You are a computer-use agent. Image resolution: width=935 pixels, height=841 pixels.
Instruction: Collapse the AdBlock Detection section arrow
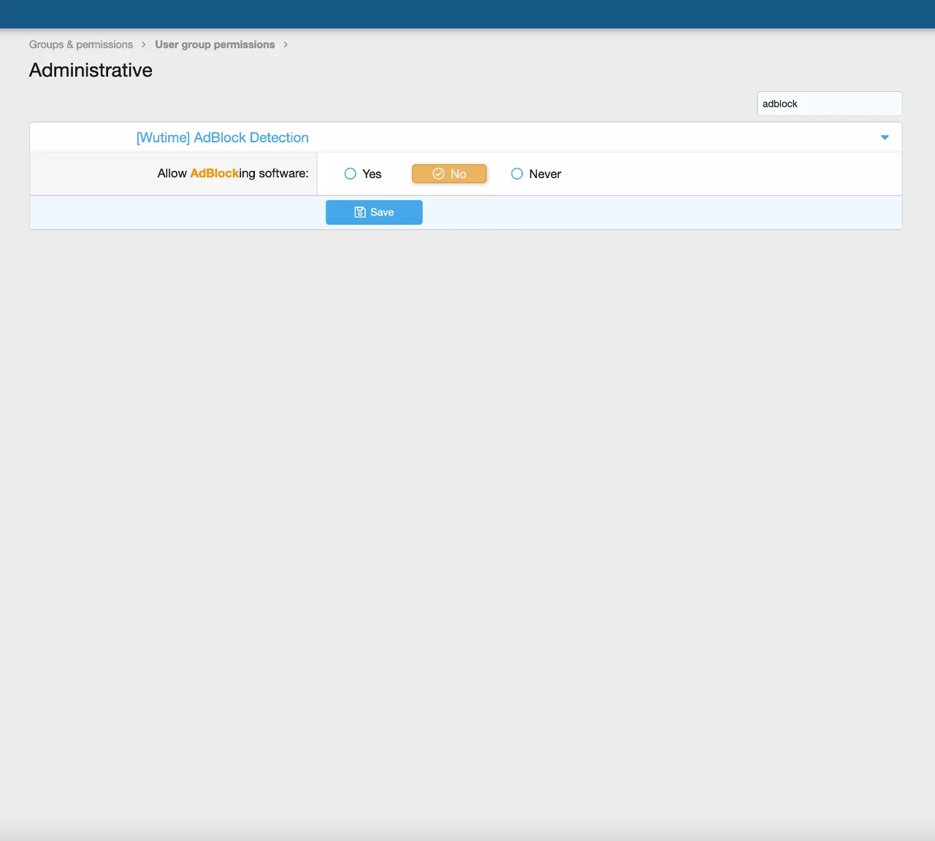885,137
